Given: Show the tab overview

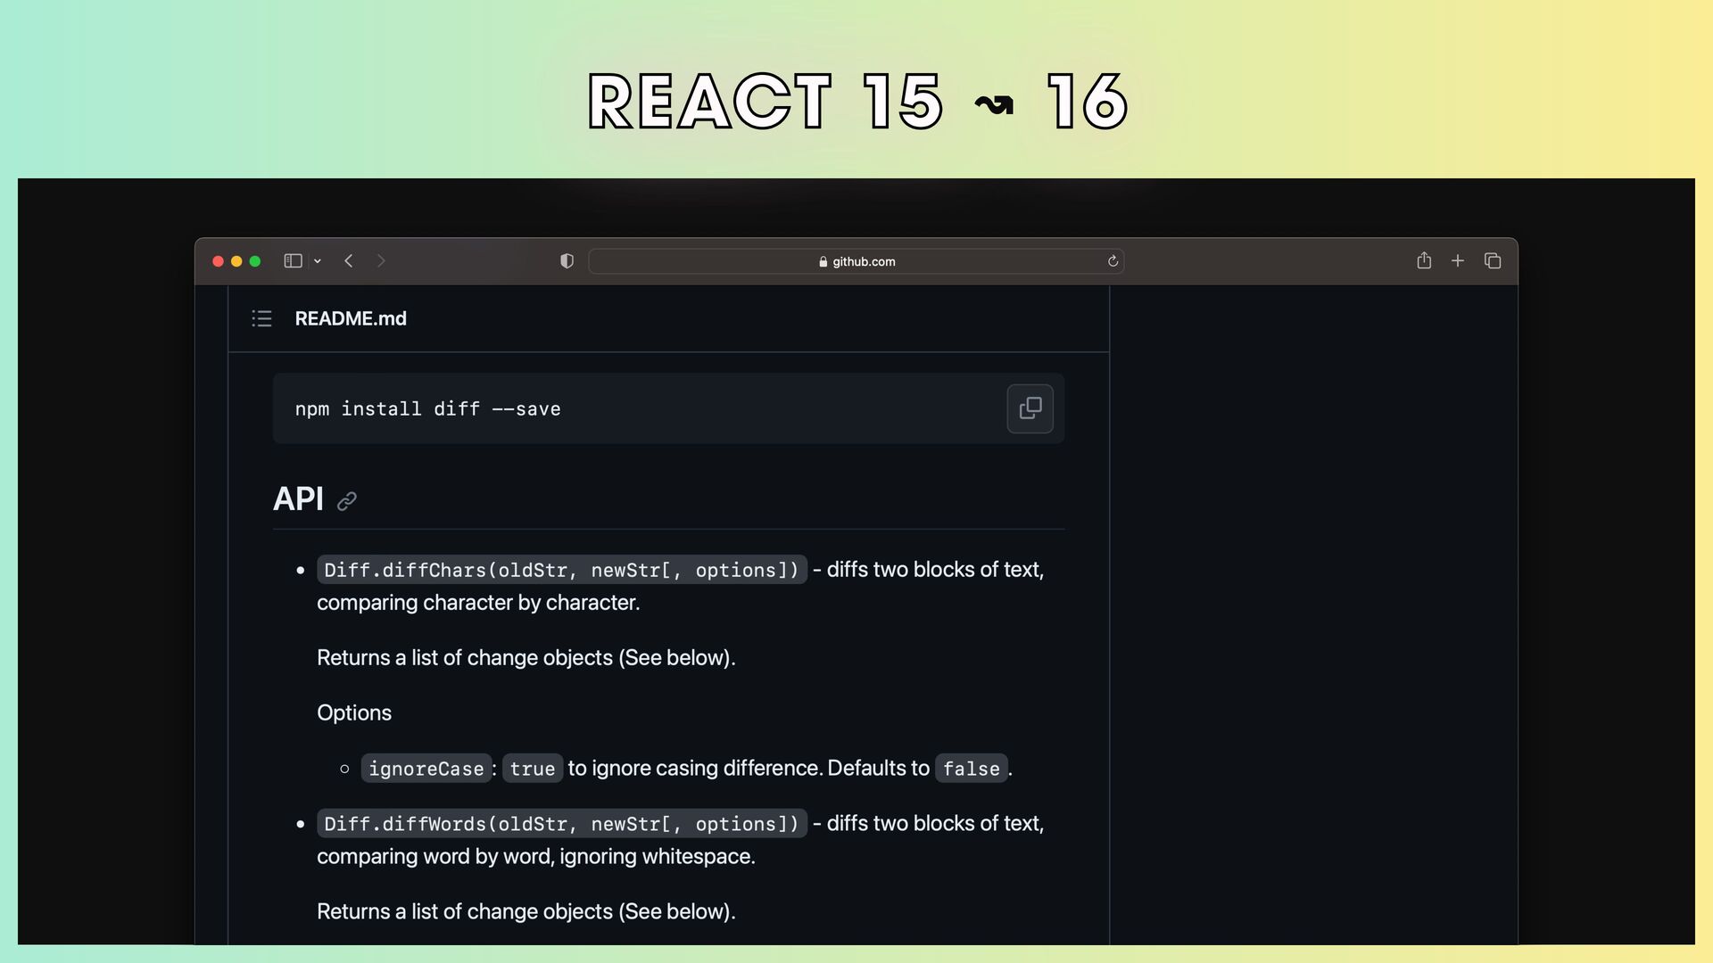Looking at the screenshot, I should 1493,261.
